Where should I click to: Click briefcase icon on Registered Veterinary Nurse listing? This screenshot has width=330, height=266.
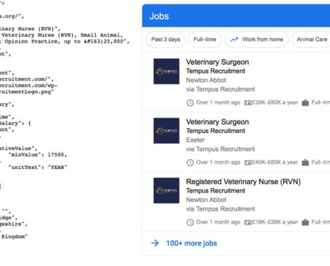coord(305,222)
